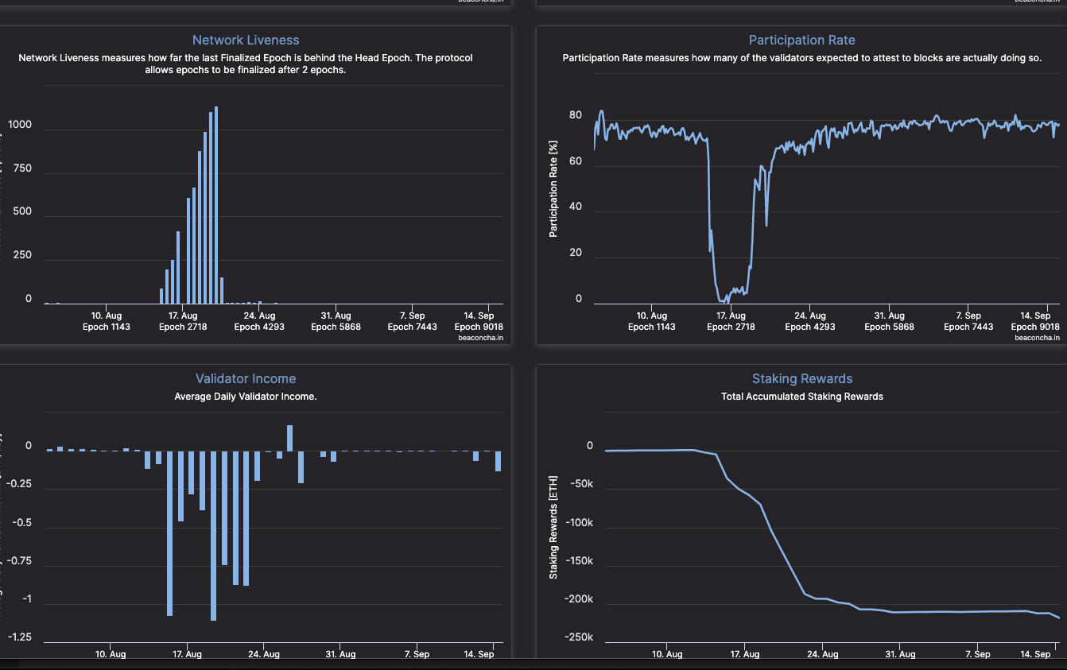This screenshot has height=670, width=1067.
Task: Click the flat end of Staking Rewards line
Action: pyautogui.click(x=994, y=610)
